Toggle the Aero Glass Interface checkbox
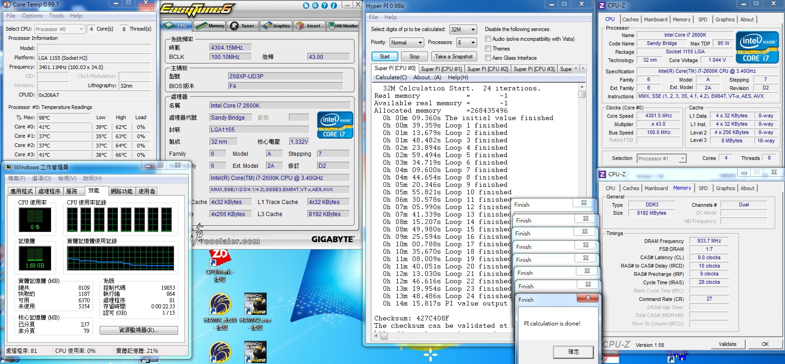Viewport: 785px width, 364px height. point(488,58)
